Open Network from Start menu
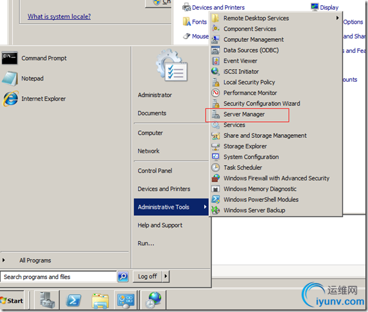368x312 pixels. click(x=148, y=151)
